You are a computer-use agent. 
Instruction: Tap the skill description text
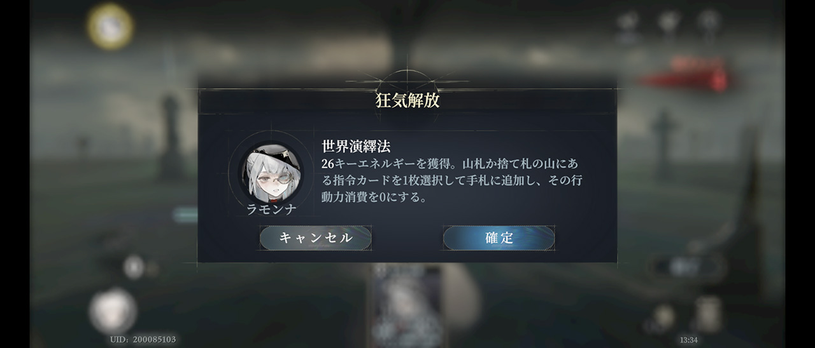tap(451, 180)
